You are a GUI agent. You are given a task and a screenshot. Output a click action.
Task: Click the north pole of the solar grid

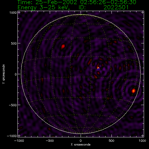pyautogui.click(x=81, y=15)
